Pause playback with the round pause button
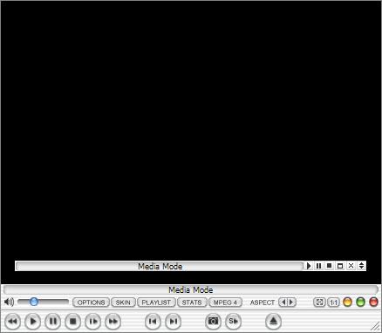The width and height of the screenshot is (382, 333). coord(52,322)
